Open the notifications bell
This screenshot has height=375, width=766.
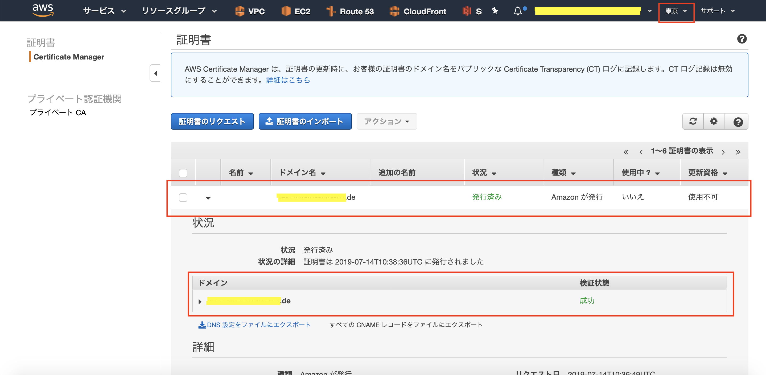click(518, 11)
